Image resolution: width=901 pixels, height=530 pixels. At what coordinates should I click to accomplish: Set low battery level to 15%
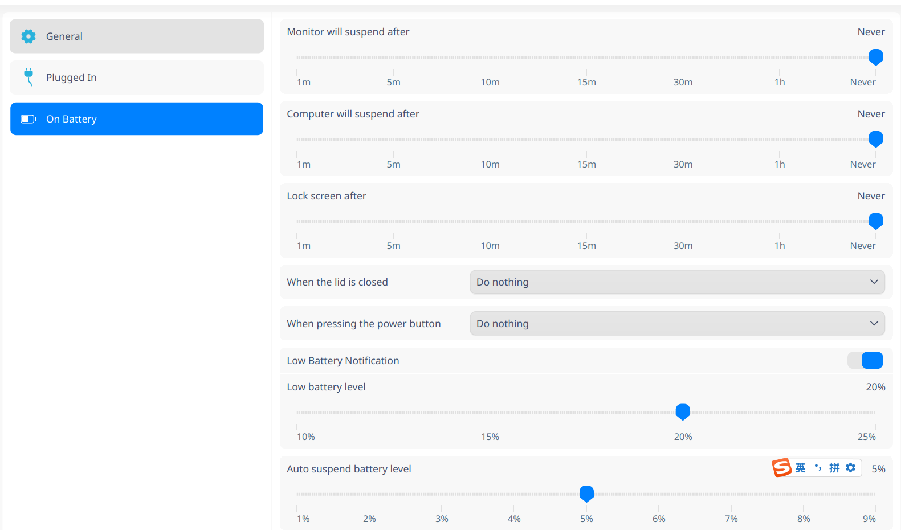pyautogui.click(x=490, y=412)
